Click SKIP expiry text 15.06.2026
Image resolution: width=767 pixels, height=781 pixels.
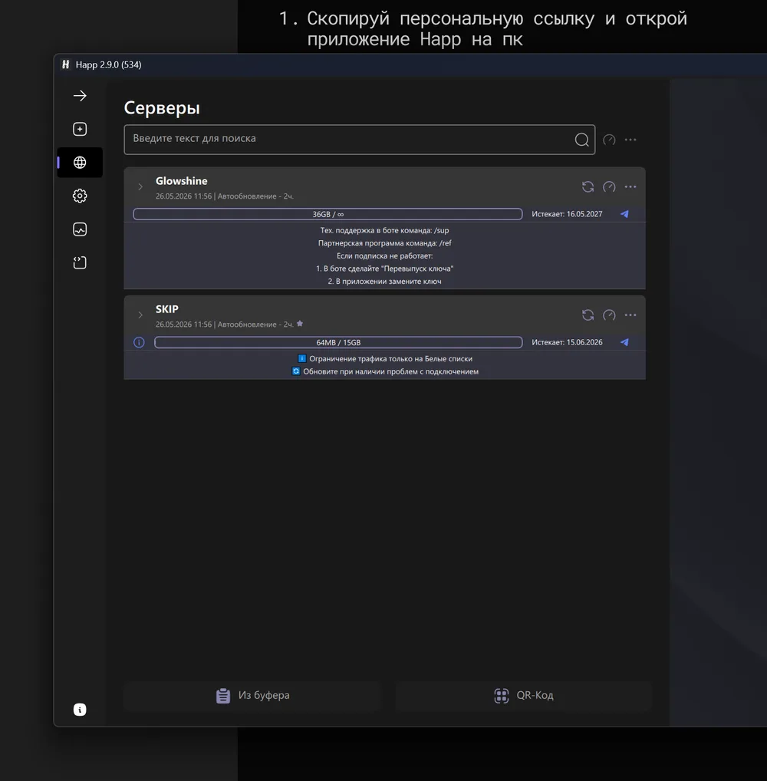(567, 342)
